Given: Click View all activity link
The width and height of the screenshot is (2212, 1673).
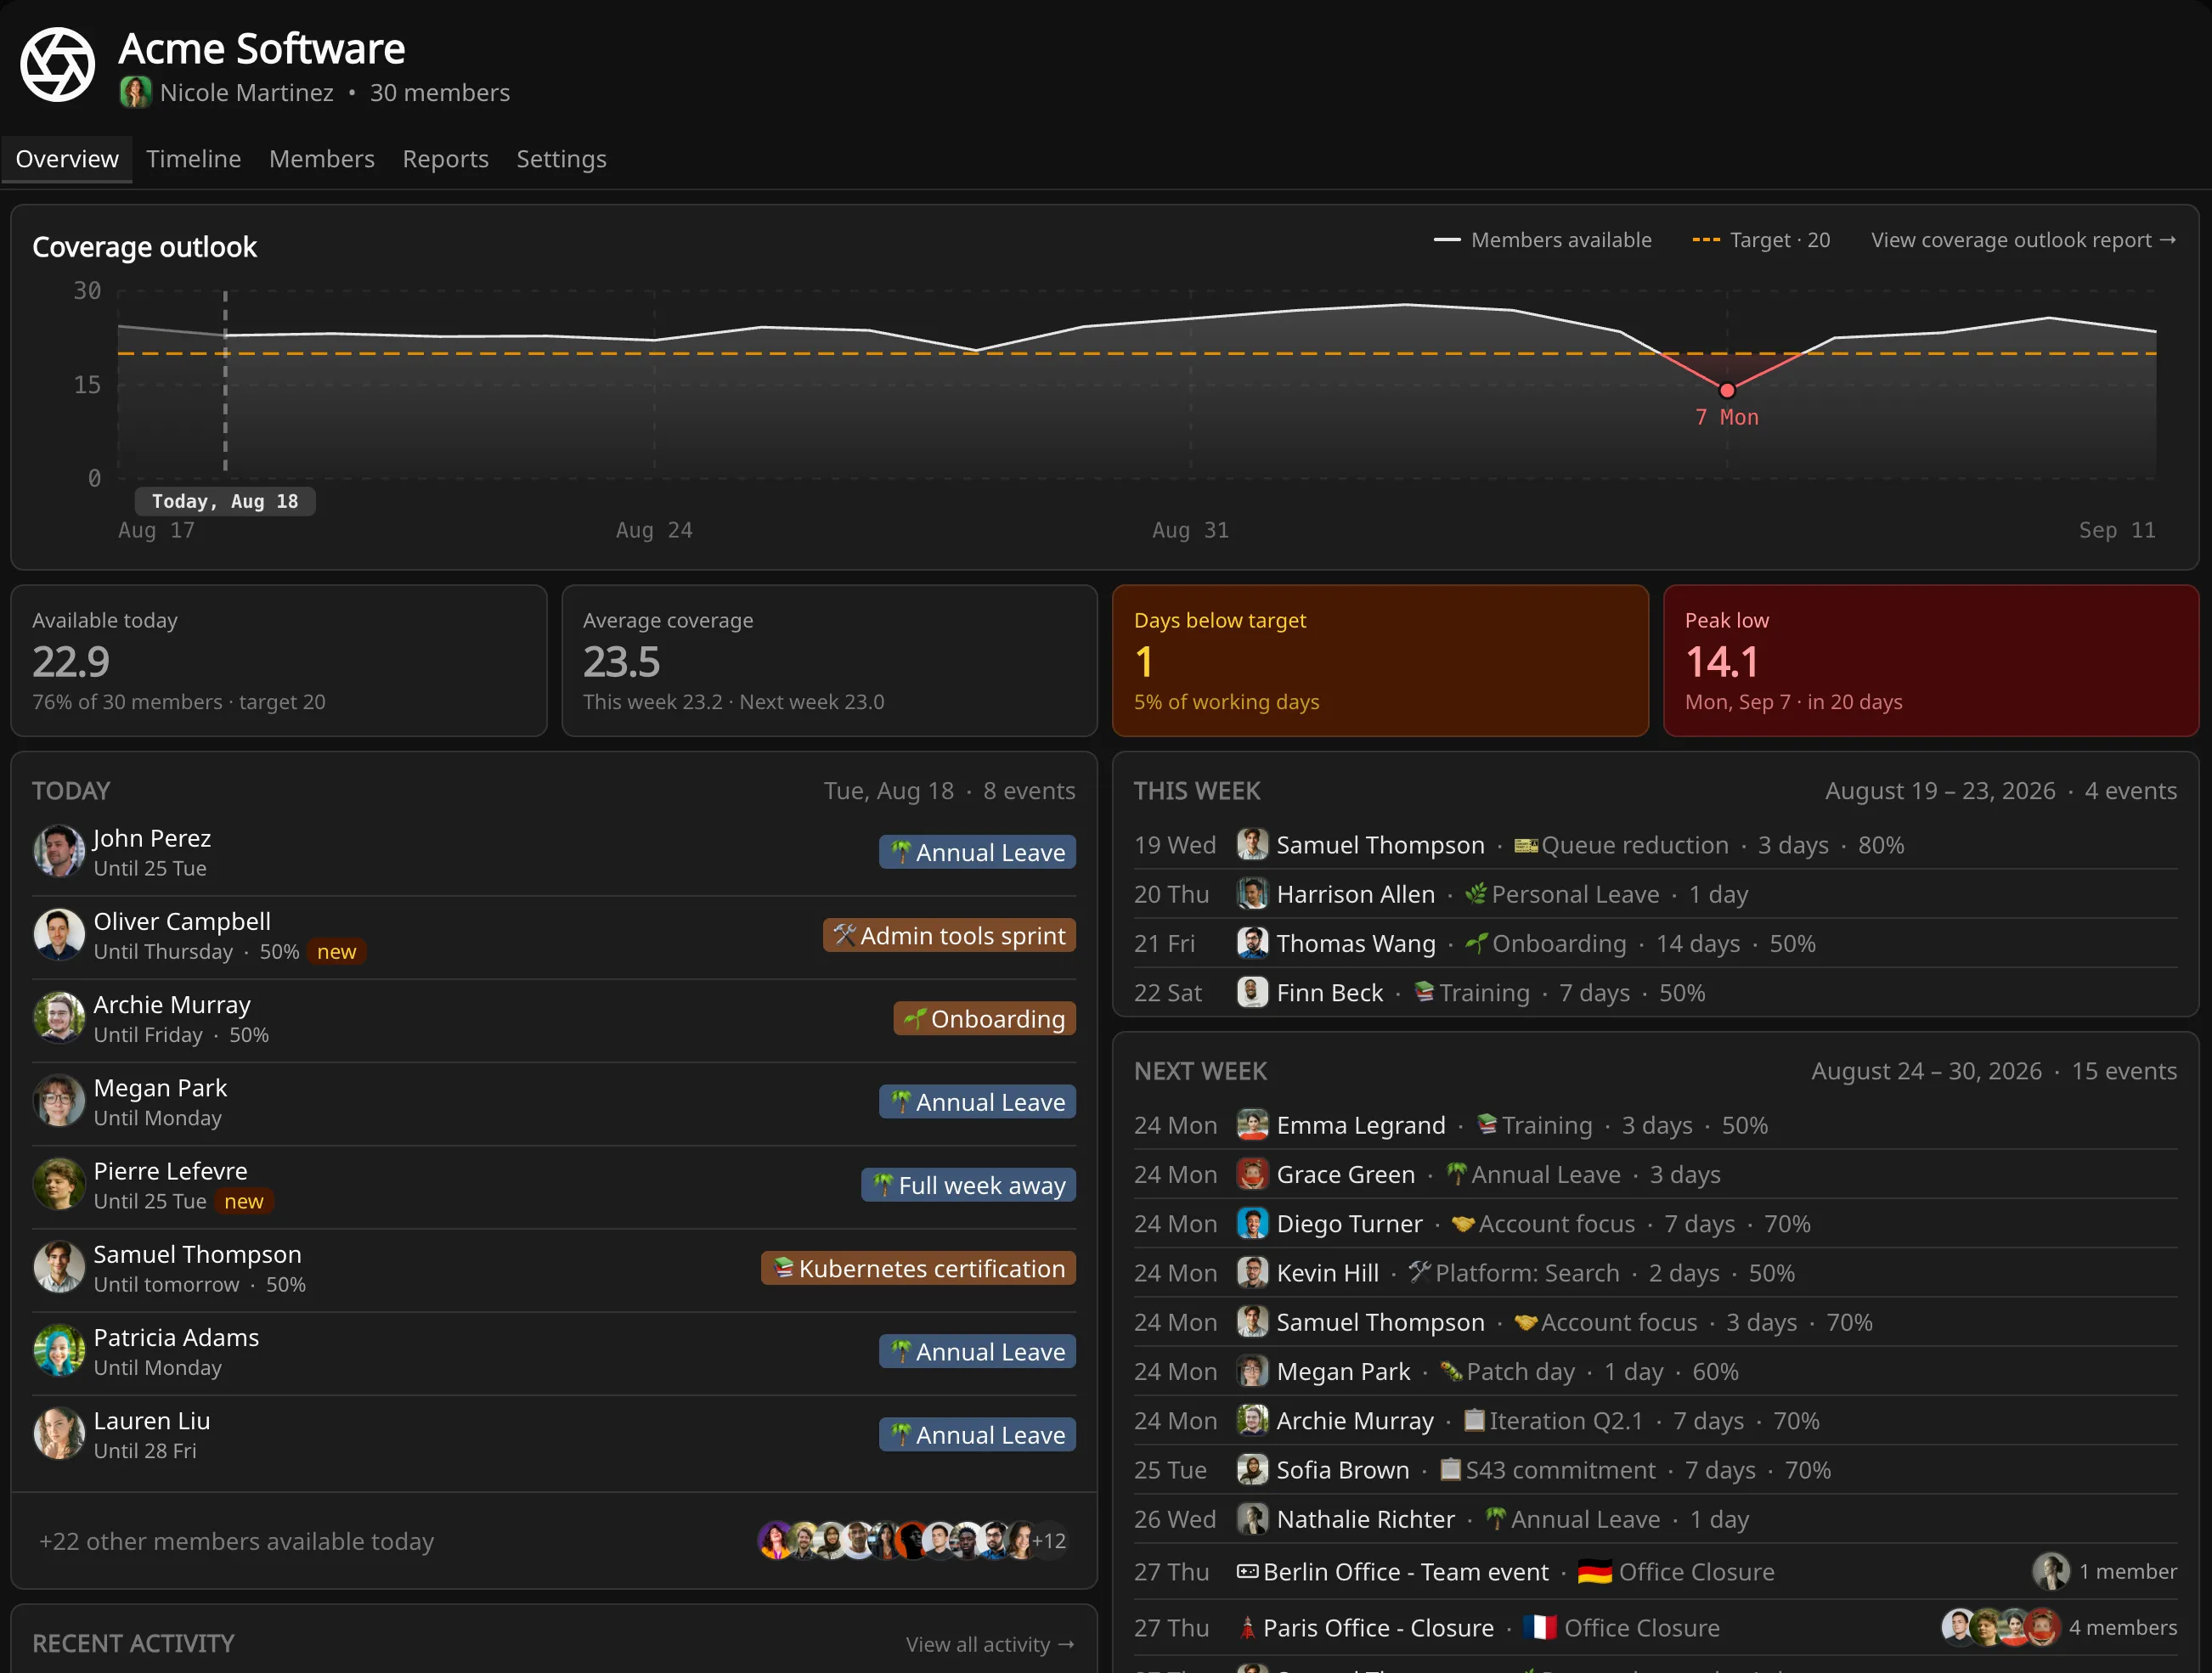Looking at the screenshot, I should pos(990,1644).
